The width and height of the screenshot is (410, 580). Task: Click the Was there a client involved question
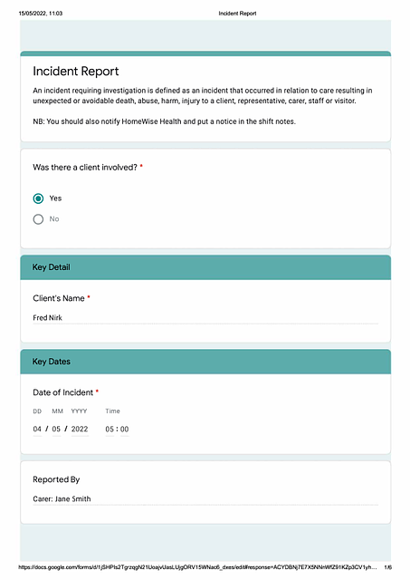[x=85, y=167]
